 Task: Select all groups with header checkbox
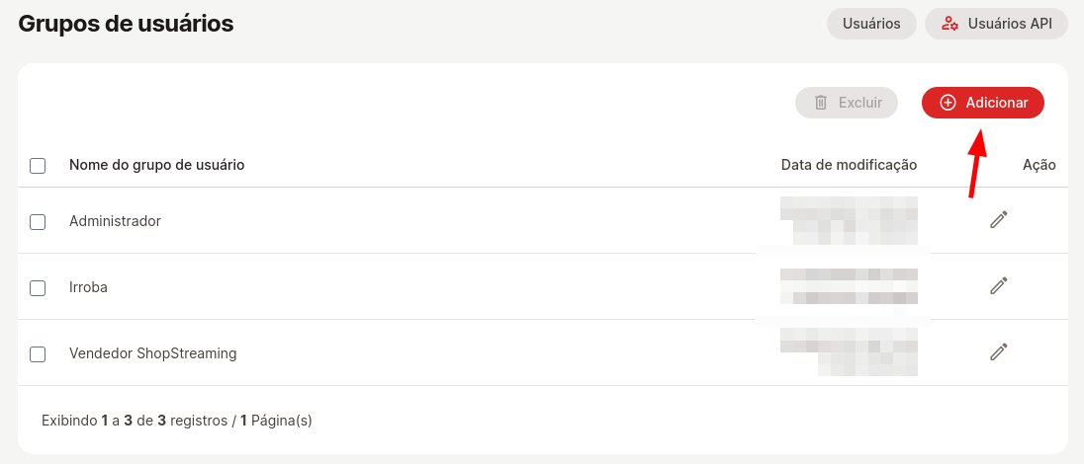pos(38,166)
